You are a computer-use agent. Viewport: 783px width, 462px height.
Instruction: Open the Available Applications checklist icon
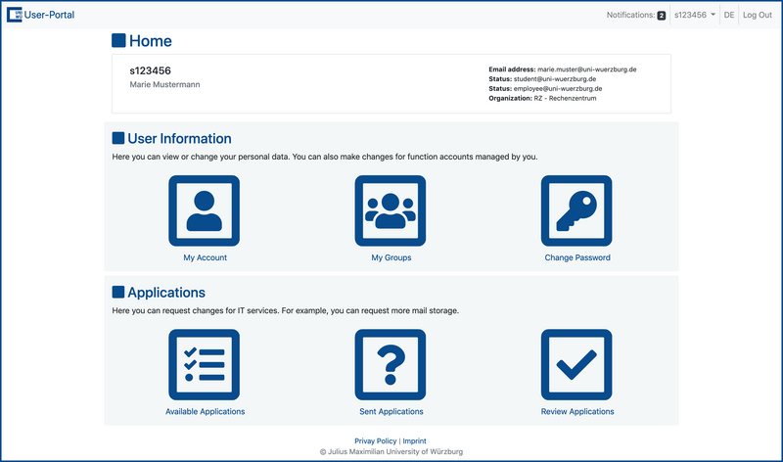(x=205, y=365)
